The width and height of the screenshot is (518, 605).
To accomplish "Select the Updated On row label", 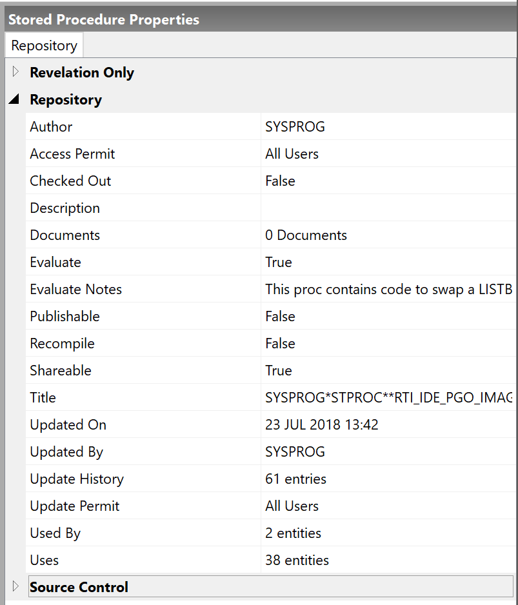I will point(68,425).
